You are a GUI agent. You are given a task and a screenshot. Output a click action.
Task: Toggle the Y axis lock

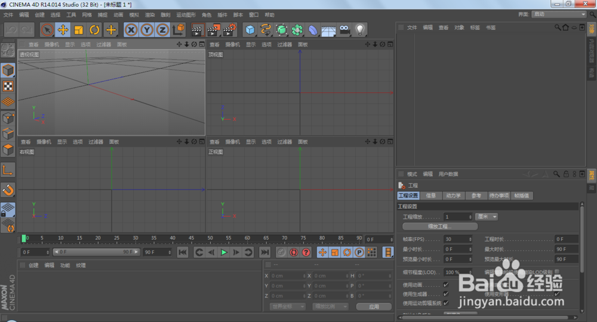point(147,30)
